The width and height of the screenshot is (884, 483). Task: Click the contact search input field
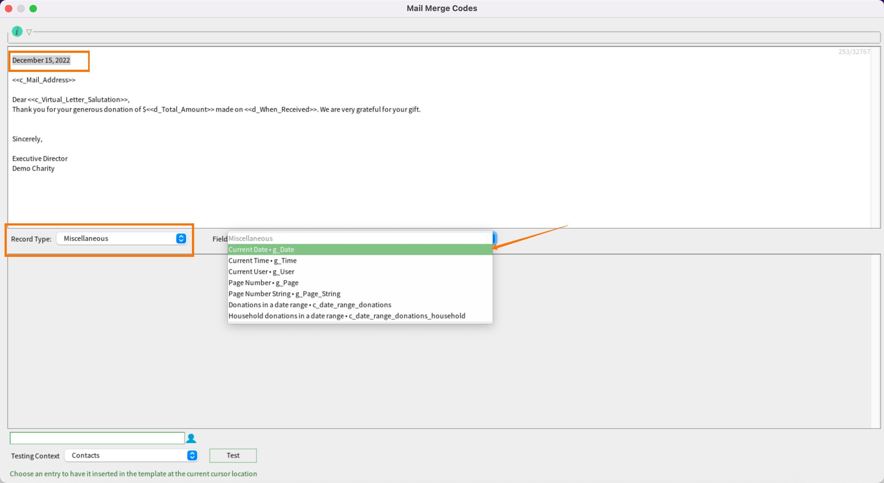(x=97, y=438)
